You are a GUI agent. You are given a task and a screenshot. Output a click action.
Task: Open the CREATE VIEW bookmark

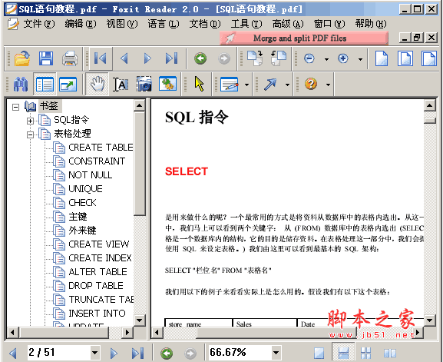(99, 244)
